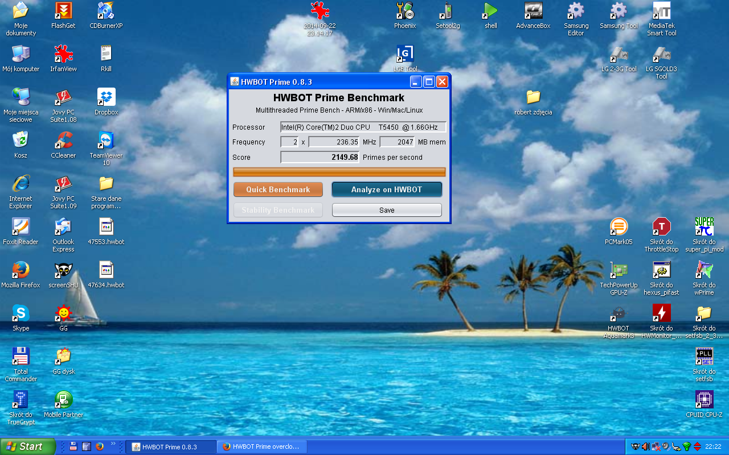
Task: Open ThrottleStop shortcut
Action: 661,235
